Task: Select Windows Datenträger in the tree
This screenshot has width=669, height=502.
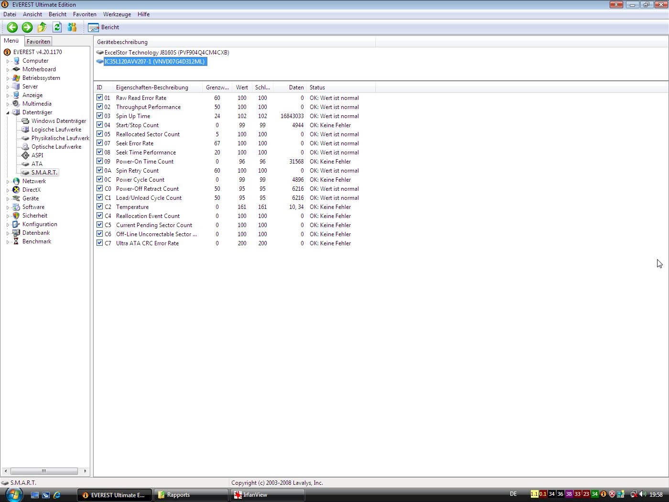Action: coord(58,121)
